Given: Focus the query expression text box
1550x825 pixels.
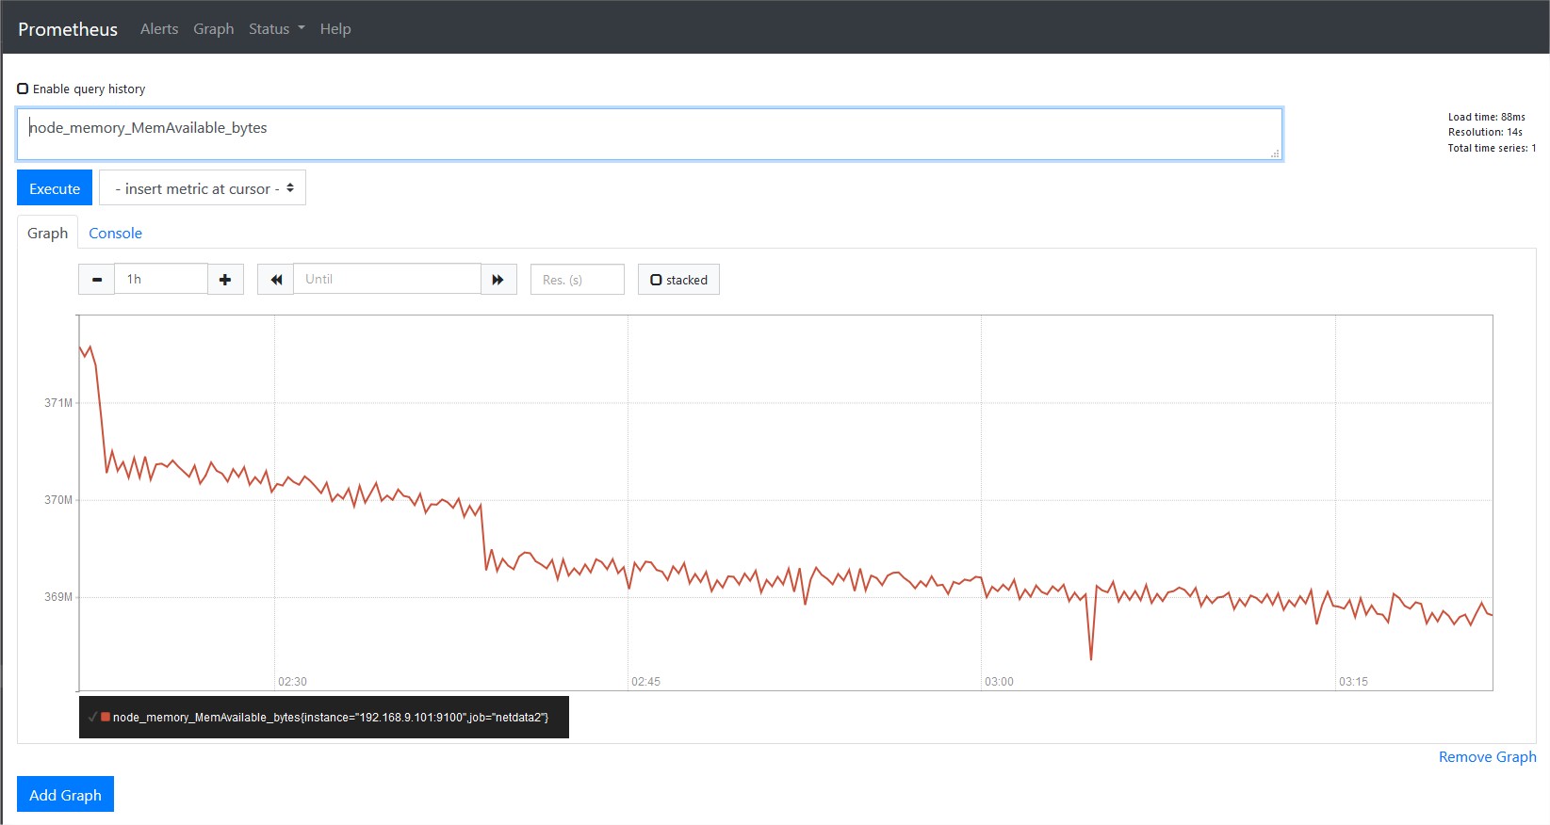Looking at the screenshot, I should pos(649,134).
